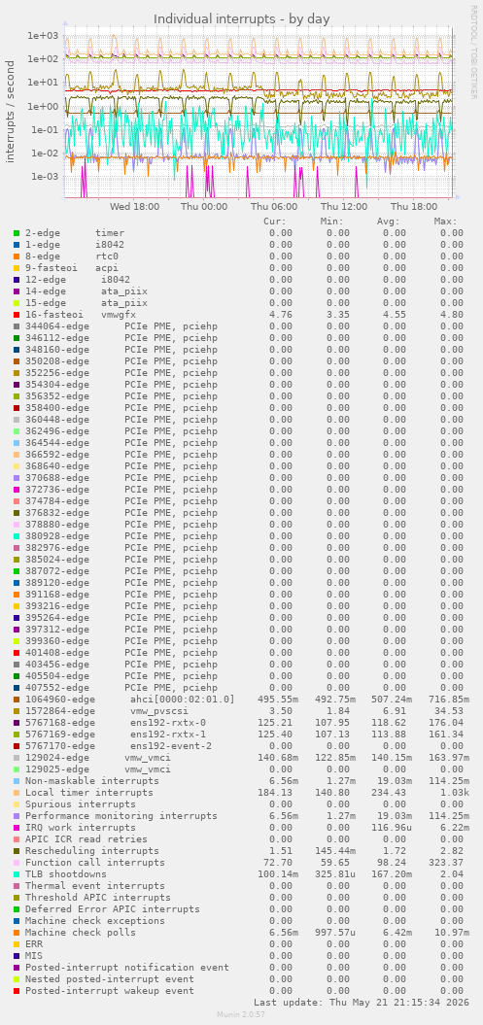Click the ens192-rxtx-0 purple legend swatch
The image size is (483, 1025).
[17, 722]
